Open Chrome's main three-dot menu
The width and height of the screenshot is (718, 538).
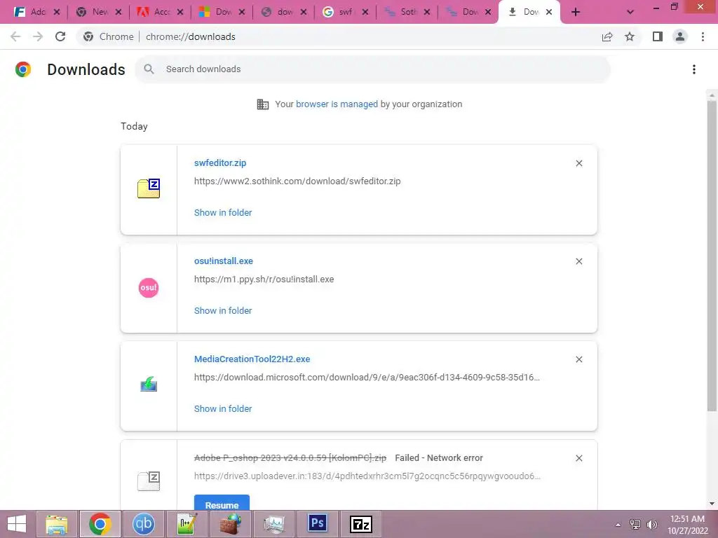click(x=703, y=36)
